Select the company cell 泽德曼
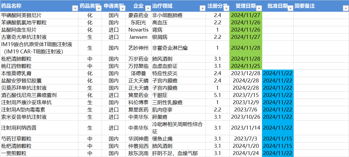 (x=138, y=73)
